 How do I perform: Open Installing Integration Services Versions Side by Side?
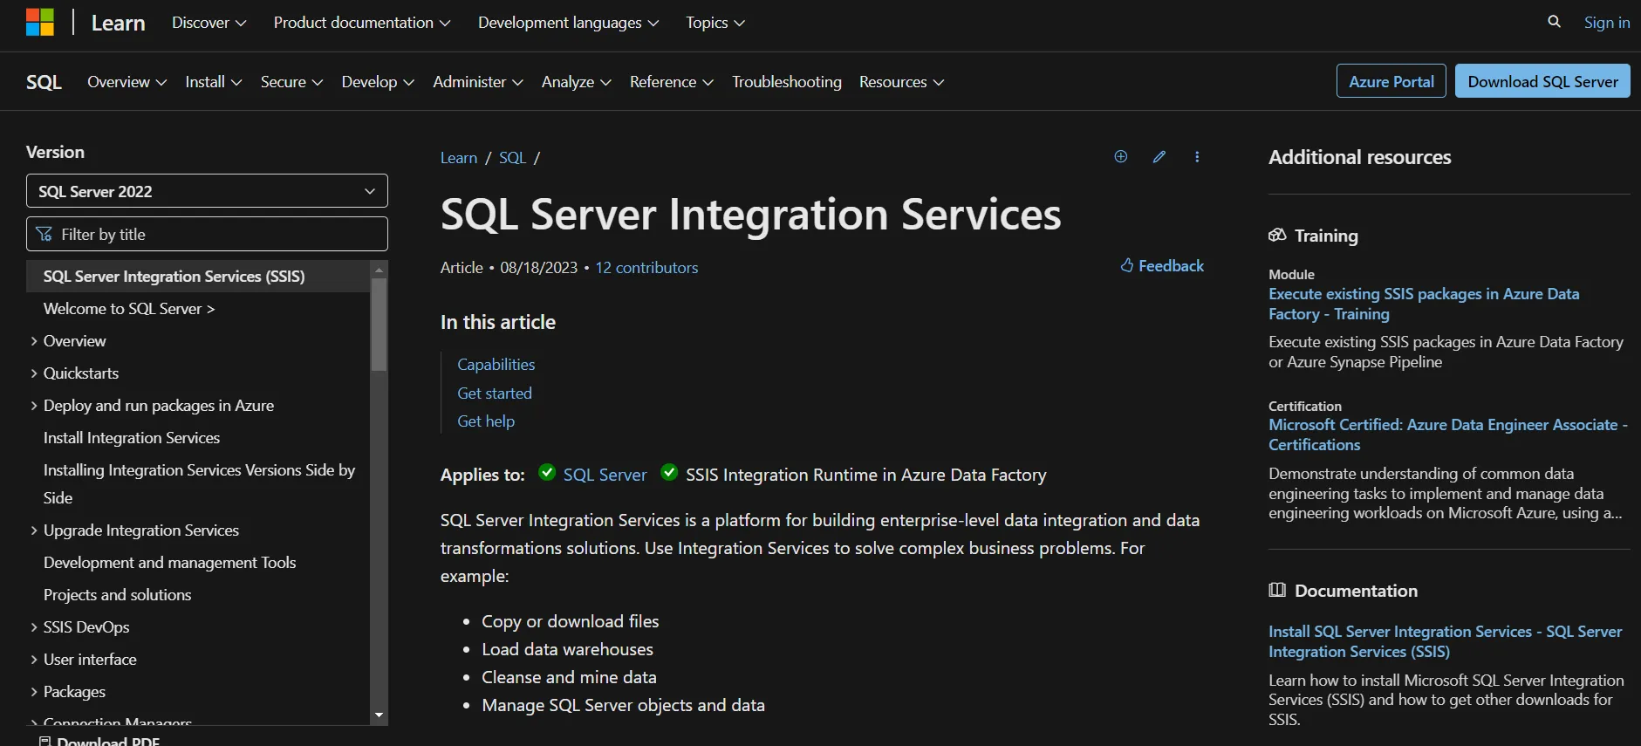pos(199,484)
